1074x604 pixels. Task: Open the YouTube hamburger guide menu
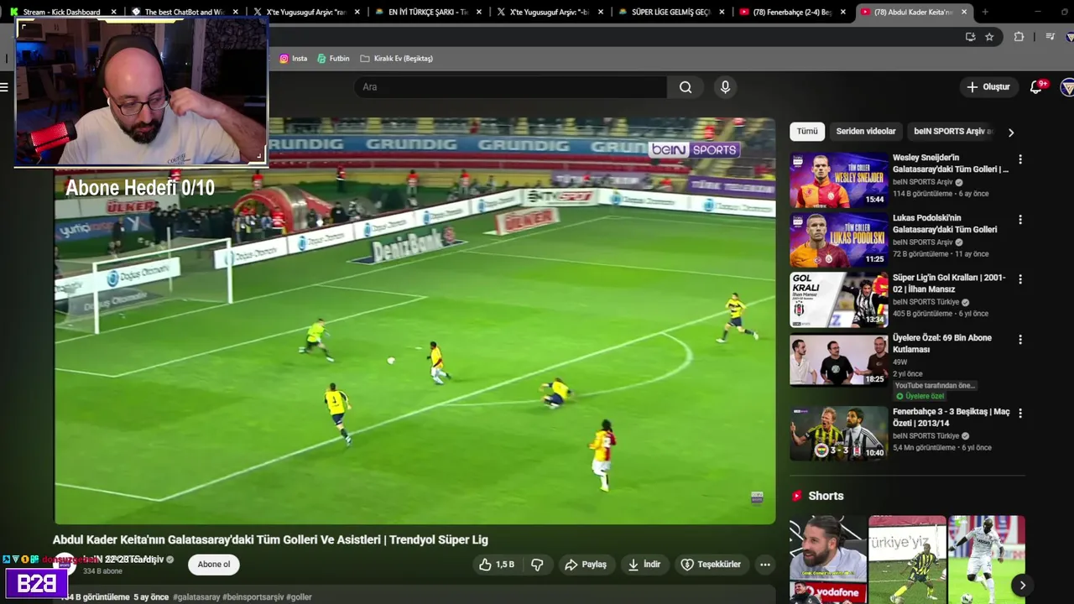(4, 87)
